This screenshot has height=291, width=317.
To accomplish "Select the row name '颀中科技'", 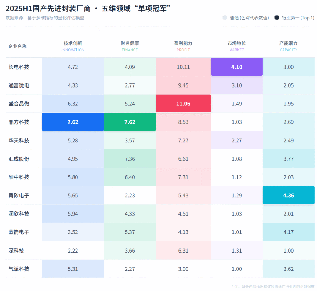I will (19, 177).
